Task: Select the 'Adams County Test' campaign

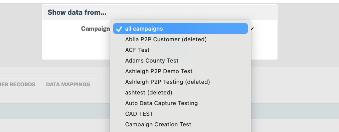Action: [180, 61]
